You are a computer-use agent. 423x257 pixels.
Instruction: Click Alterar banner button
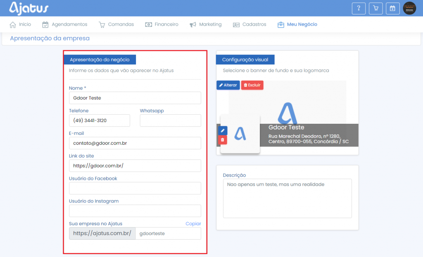(x=228, y=85)
